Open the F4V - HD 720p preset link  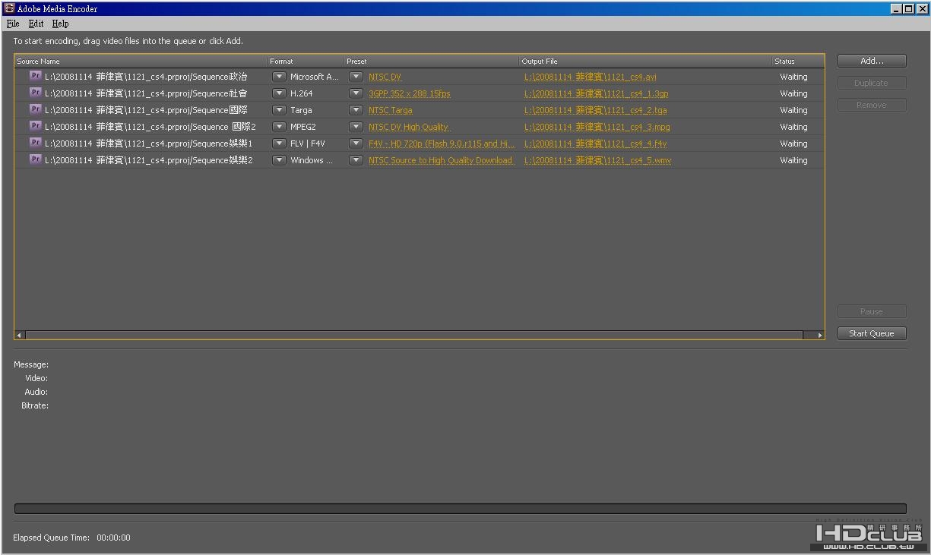coord(442,143)
